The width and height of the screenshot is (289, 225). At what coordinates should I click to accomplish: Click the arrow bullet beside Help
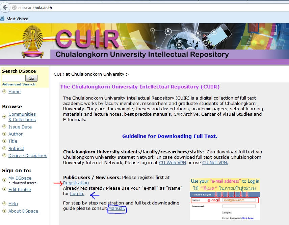pos(4,203)
